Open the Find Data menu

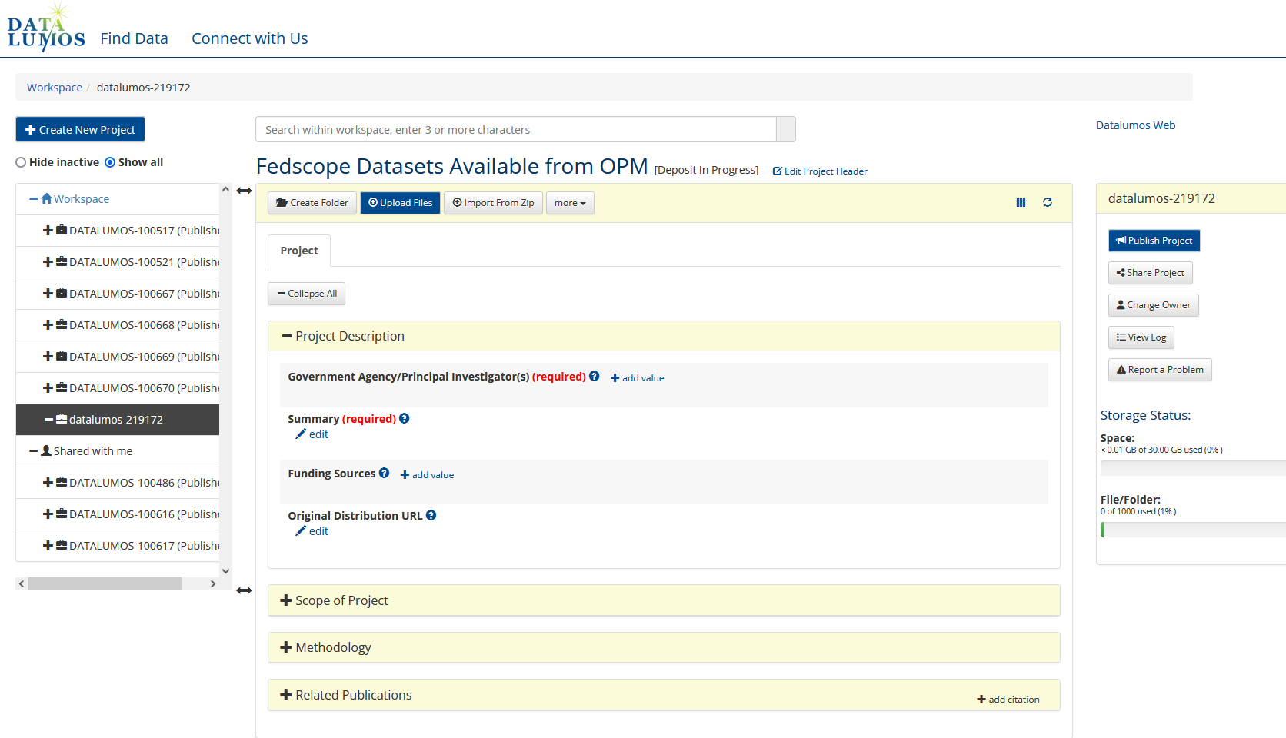click(x=134, y=38)
